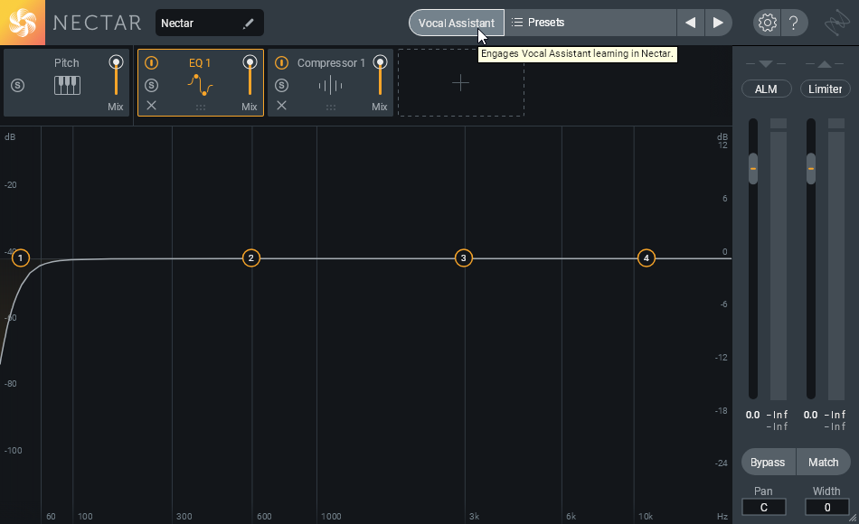Solo the Compressor 1 module
This screenshot has width=859, height=524.
(x=281, y=86)
